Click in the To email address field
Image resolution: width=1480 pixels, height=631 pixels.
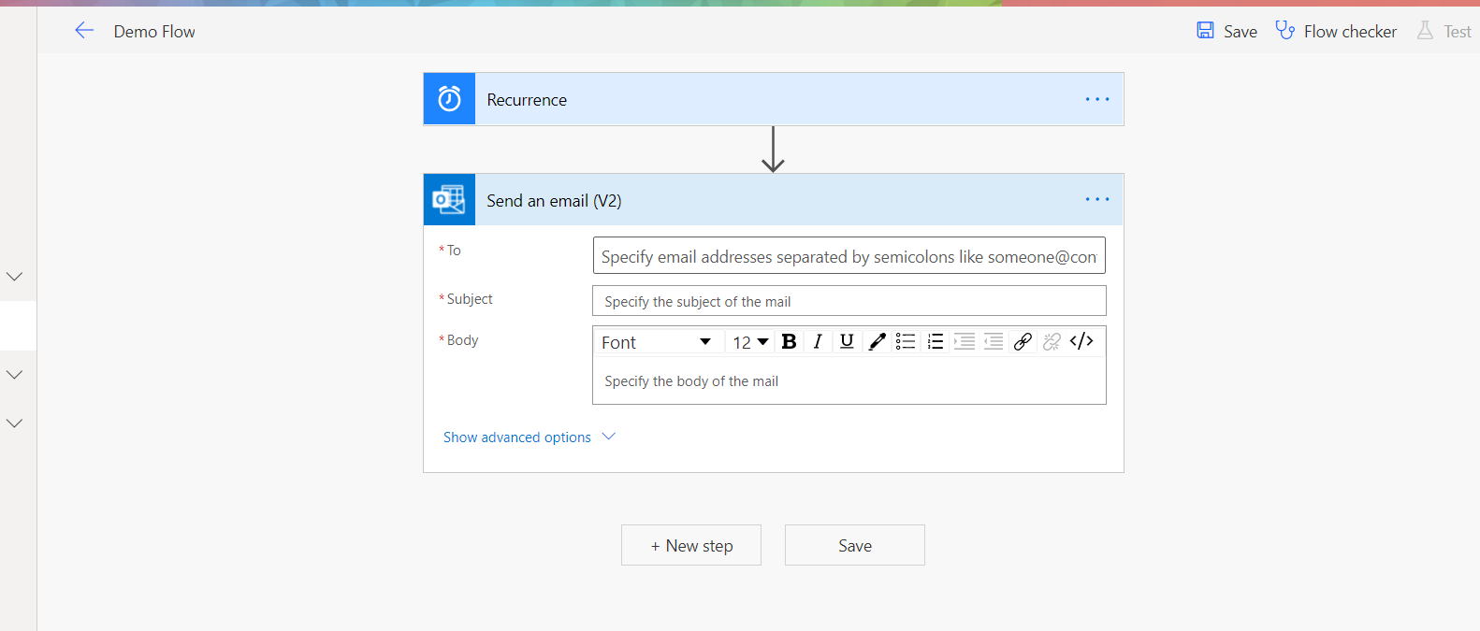849,256
